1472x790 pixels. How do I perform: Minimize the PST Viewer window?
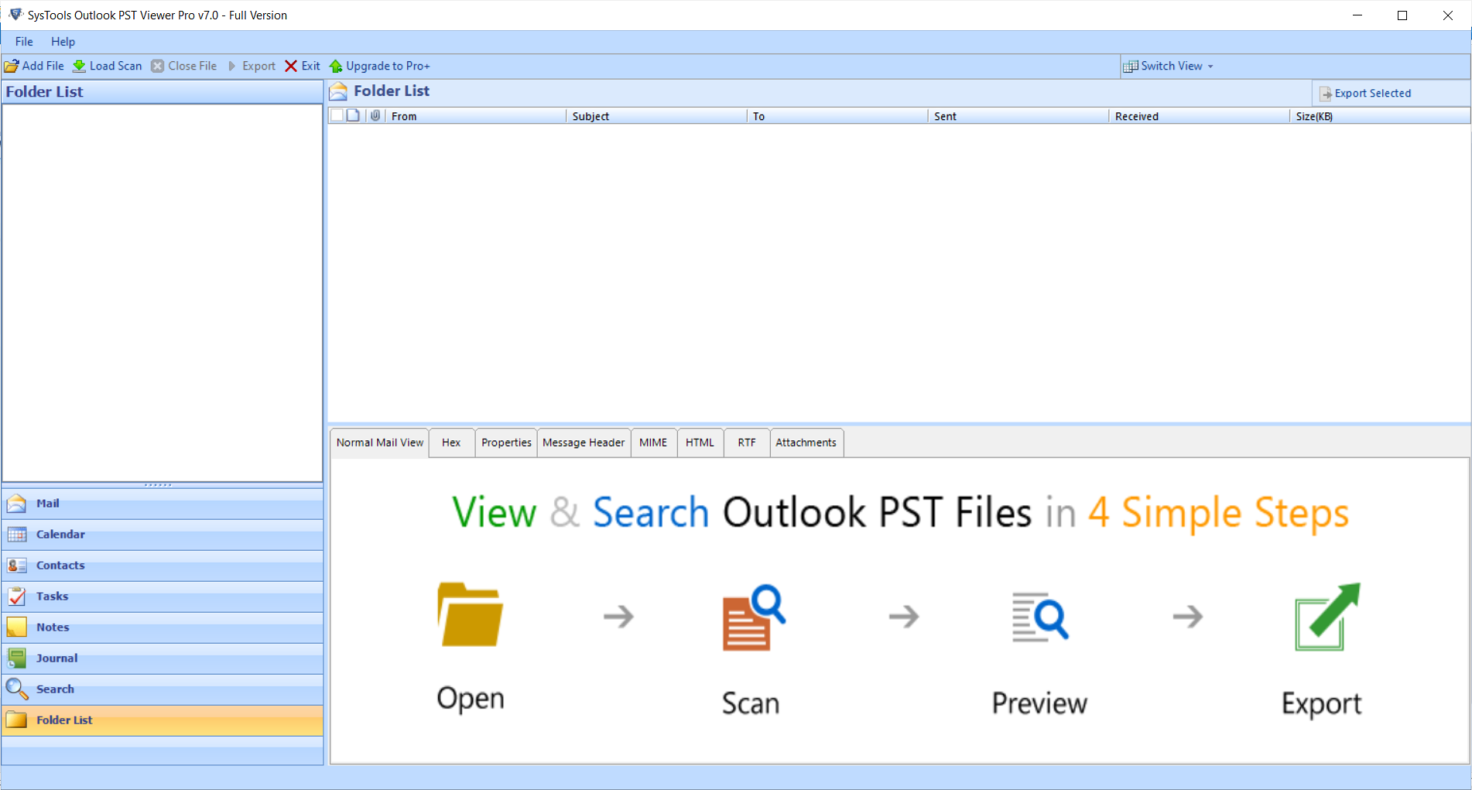click(1357, 15)
